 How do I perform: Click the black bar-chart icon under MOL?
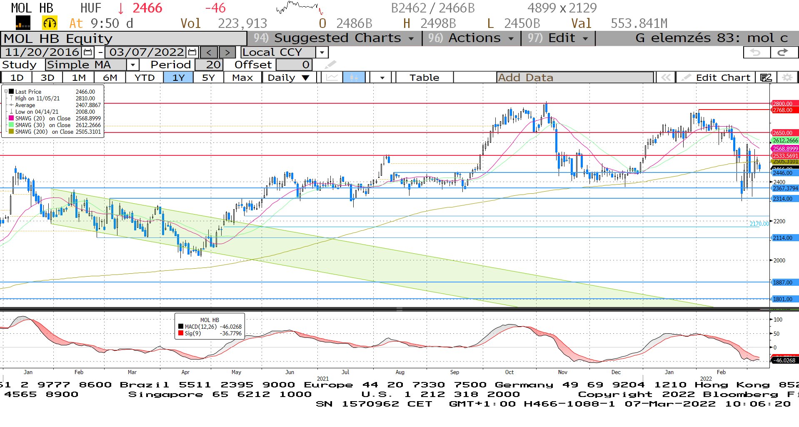(x=23, y=23)
